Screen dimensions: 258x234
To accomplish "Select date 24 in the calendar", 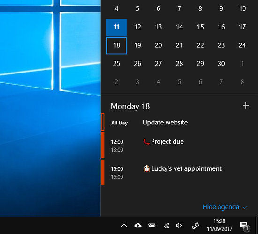I will [x=243, y=45].
